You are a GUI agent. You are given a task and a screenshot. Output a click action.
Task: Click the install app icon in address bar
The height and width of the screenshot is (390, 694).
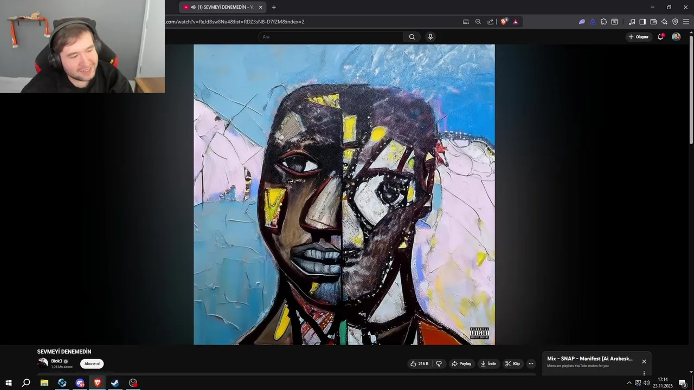[466, 22]
